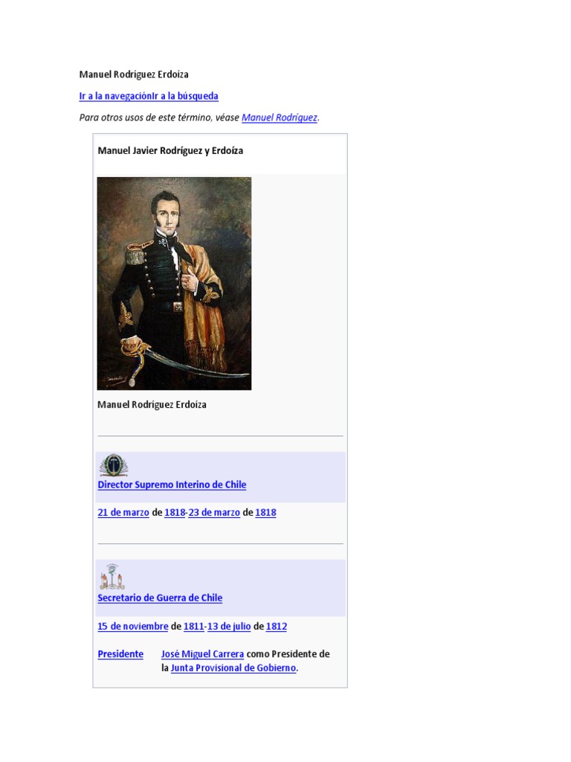Click the '21 de marzo' date link
571x762 pixels.
click(x=123, y=512)
